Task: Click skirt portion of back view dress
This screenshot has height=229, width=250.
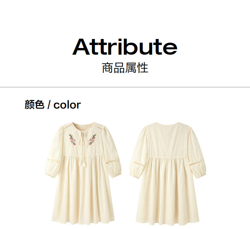Action: click(168, 191)
